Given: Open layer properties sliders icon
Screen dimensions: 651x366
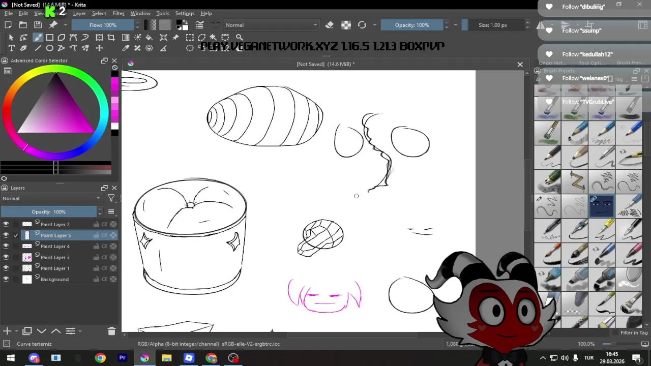Looking at the screenshot, I should click(x=70, y=331).
